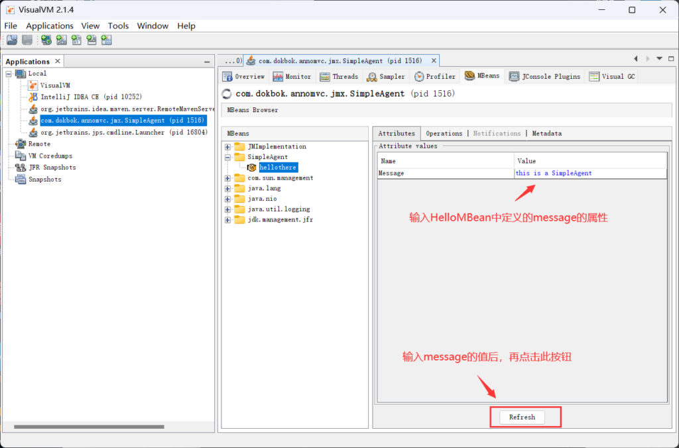Screen dimensions: 679x448
Task: Select the 'VM Coredumps' tree node
Action: 50,156
